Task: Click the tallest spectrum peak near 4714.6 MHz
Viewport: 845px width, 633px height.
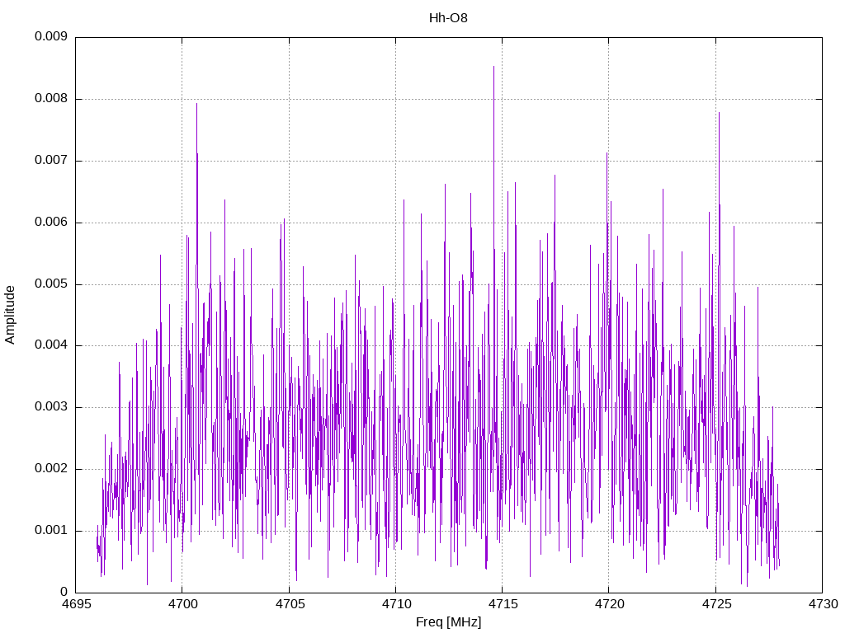Action: click(493, 67)
